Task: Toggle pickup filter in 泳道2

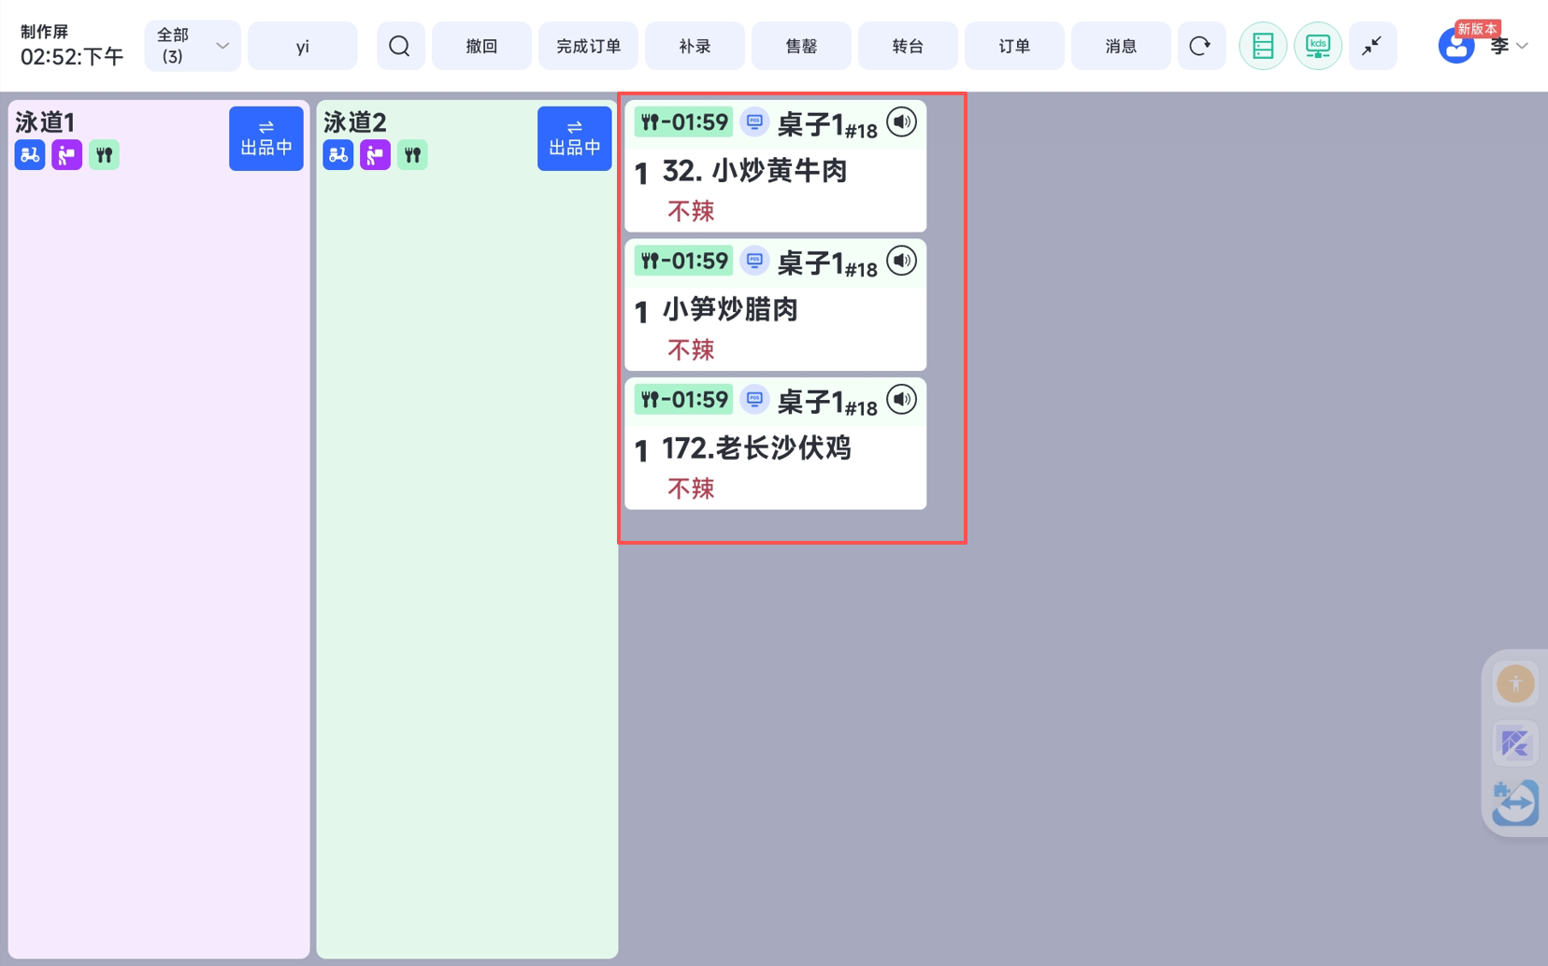Action: click(x=375, y=155)
